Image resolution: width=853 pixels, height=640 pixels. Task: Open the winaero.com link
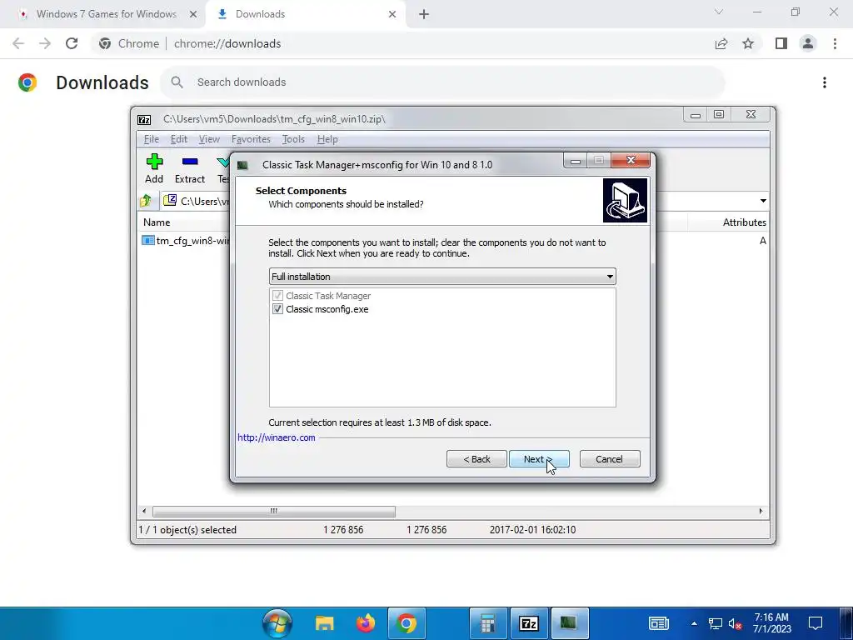[277, 437]
